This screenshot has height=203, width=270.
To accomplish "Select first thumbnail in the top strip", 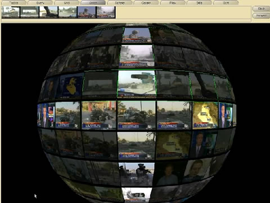I will click(11, 12).
